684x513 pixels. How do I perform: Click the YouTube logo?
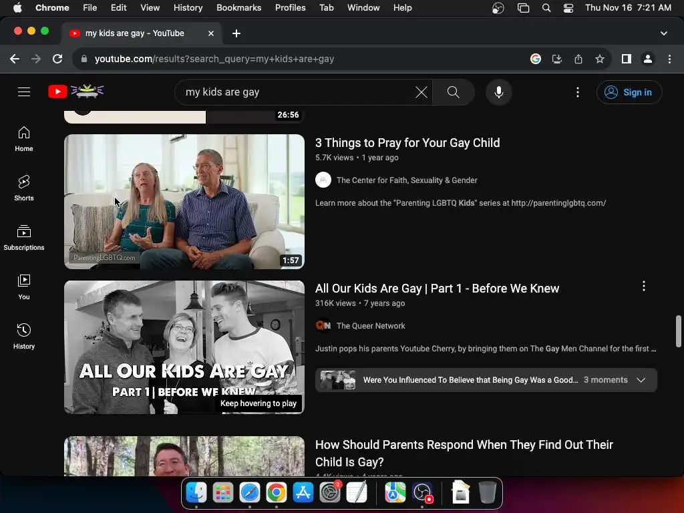[x=76, y=91]
